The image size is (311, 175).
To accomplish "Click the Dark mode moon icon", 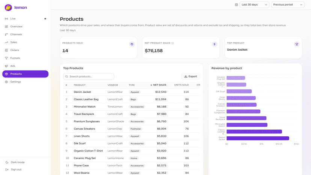I will click(x=7, y=162).
